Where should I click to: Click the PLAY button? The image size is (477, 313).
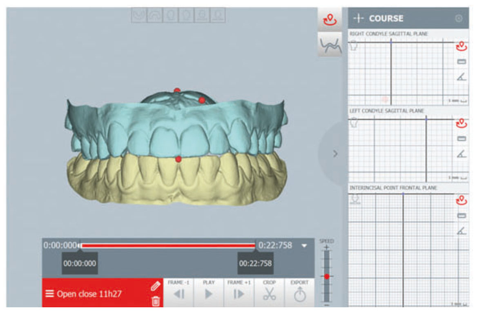tap(209, 292)
